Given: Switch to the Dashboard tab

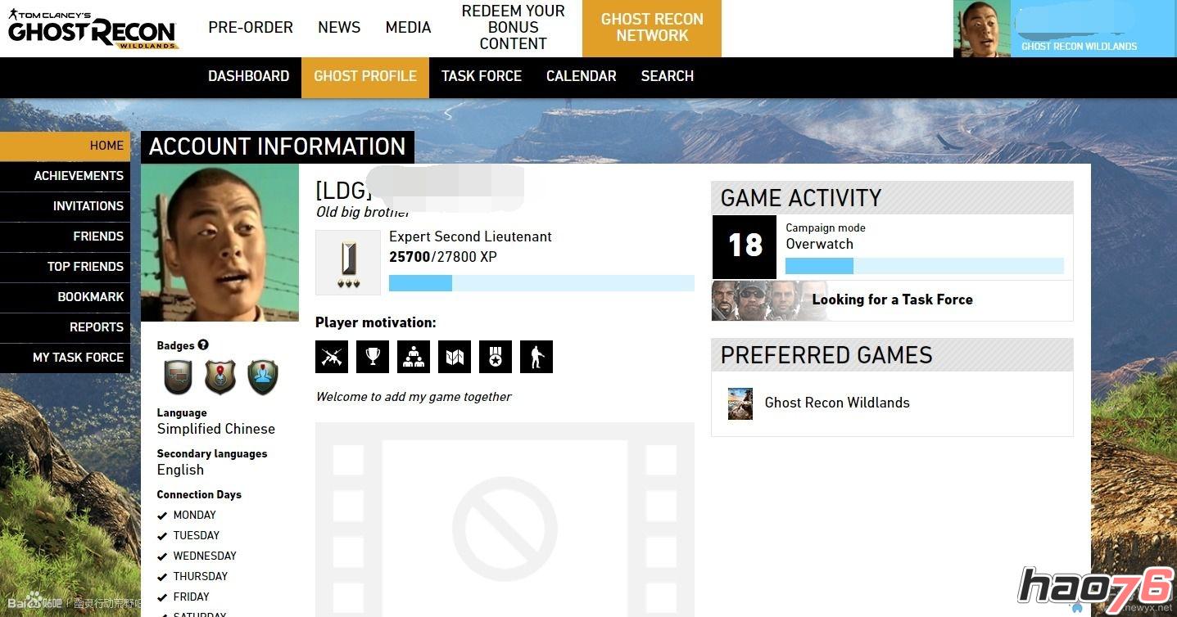Looking at the screenshot, I should (x=248, y=76).
